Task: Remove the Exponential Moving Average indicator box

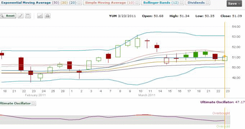Action: [x=79, y=3]
